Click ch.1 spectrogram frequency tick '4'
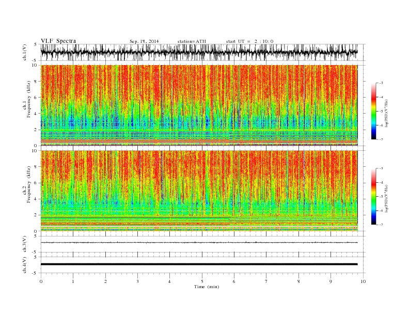This screenshot has width=409, height=316. click(36, 114)
